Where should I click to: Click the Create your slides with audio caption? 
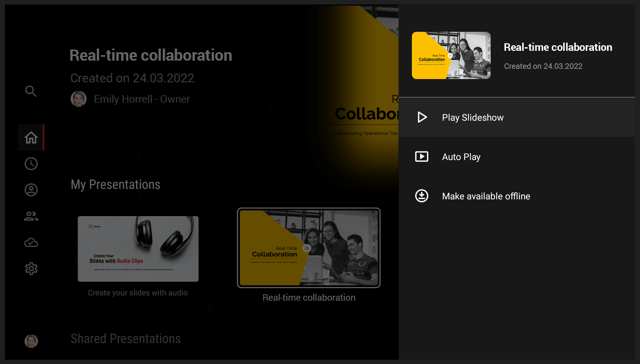click(138, 293)
